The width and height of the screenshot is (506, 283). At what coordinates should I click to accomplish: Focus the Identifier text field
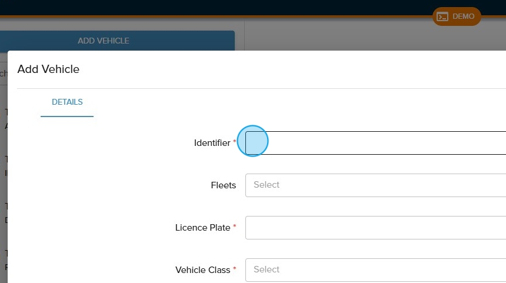pyautogui.click(x=377, y=143)
